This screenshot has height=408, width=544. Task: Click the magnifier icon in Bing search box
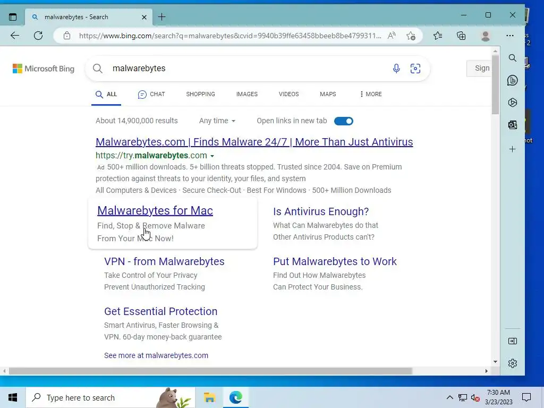pyautogui.click(x=98, y=69)
